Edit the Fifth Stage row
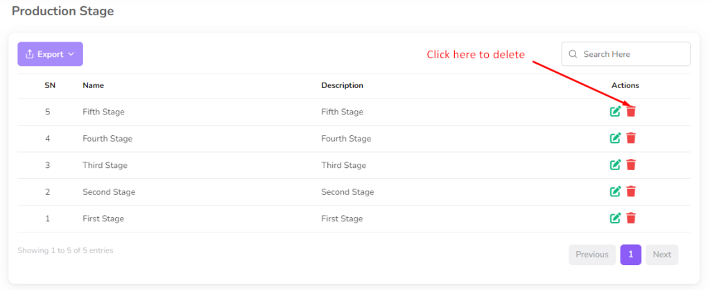This screenshot has width=710, height=290. pyautogui.click(x=615, y=112)
